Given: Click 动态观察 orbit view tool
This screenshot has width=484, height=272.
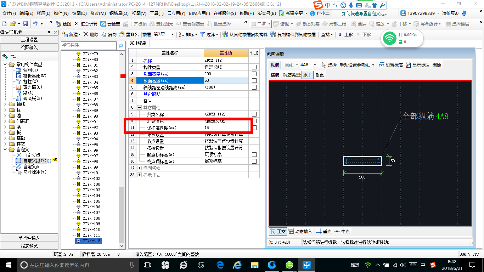Looking at the screenshot, I should pos(308,24).
